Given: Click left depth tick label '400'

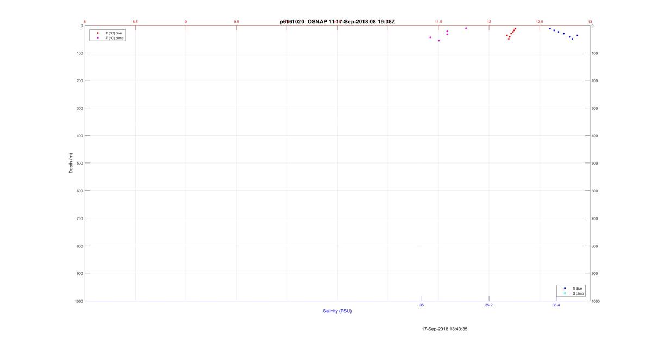Looking at the screenshot, I should pyautogui.click(x=79, y=136).
